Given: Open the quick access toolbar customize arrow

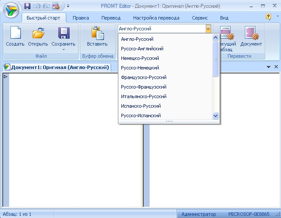Looking at the screenshot, I should coord(68,7).
